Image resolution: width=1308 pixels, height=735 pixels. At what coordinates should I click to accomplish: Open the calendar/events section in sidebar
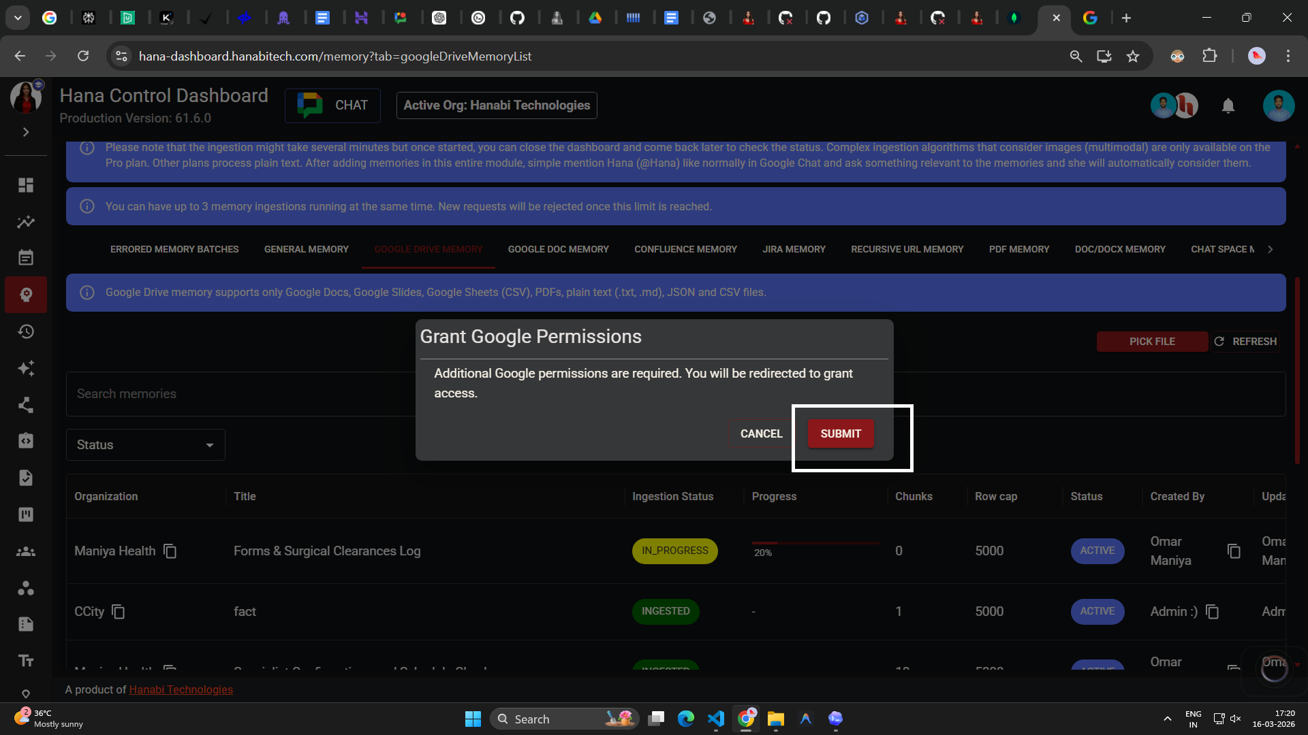26,257
